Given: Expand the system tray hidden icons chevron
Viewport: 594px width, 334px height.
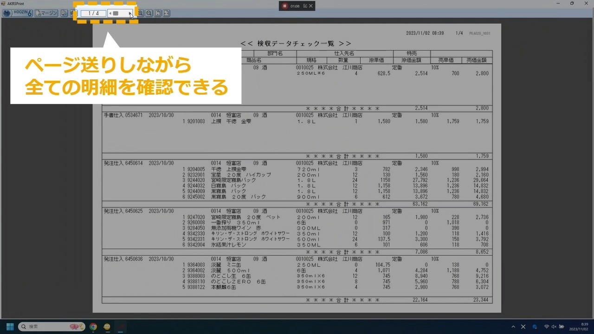Looking at the screenshot, I should (x=513, y=327).
